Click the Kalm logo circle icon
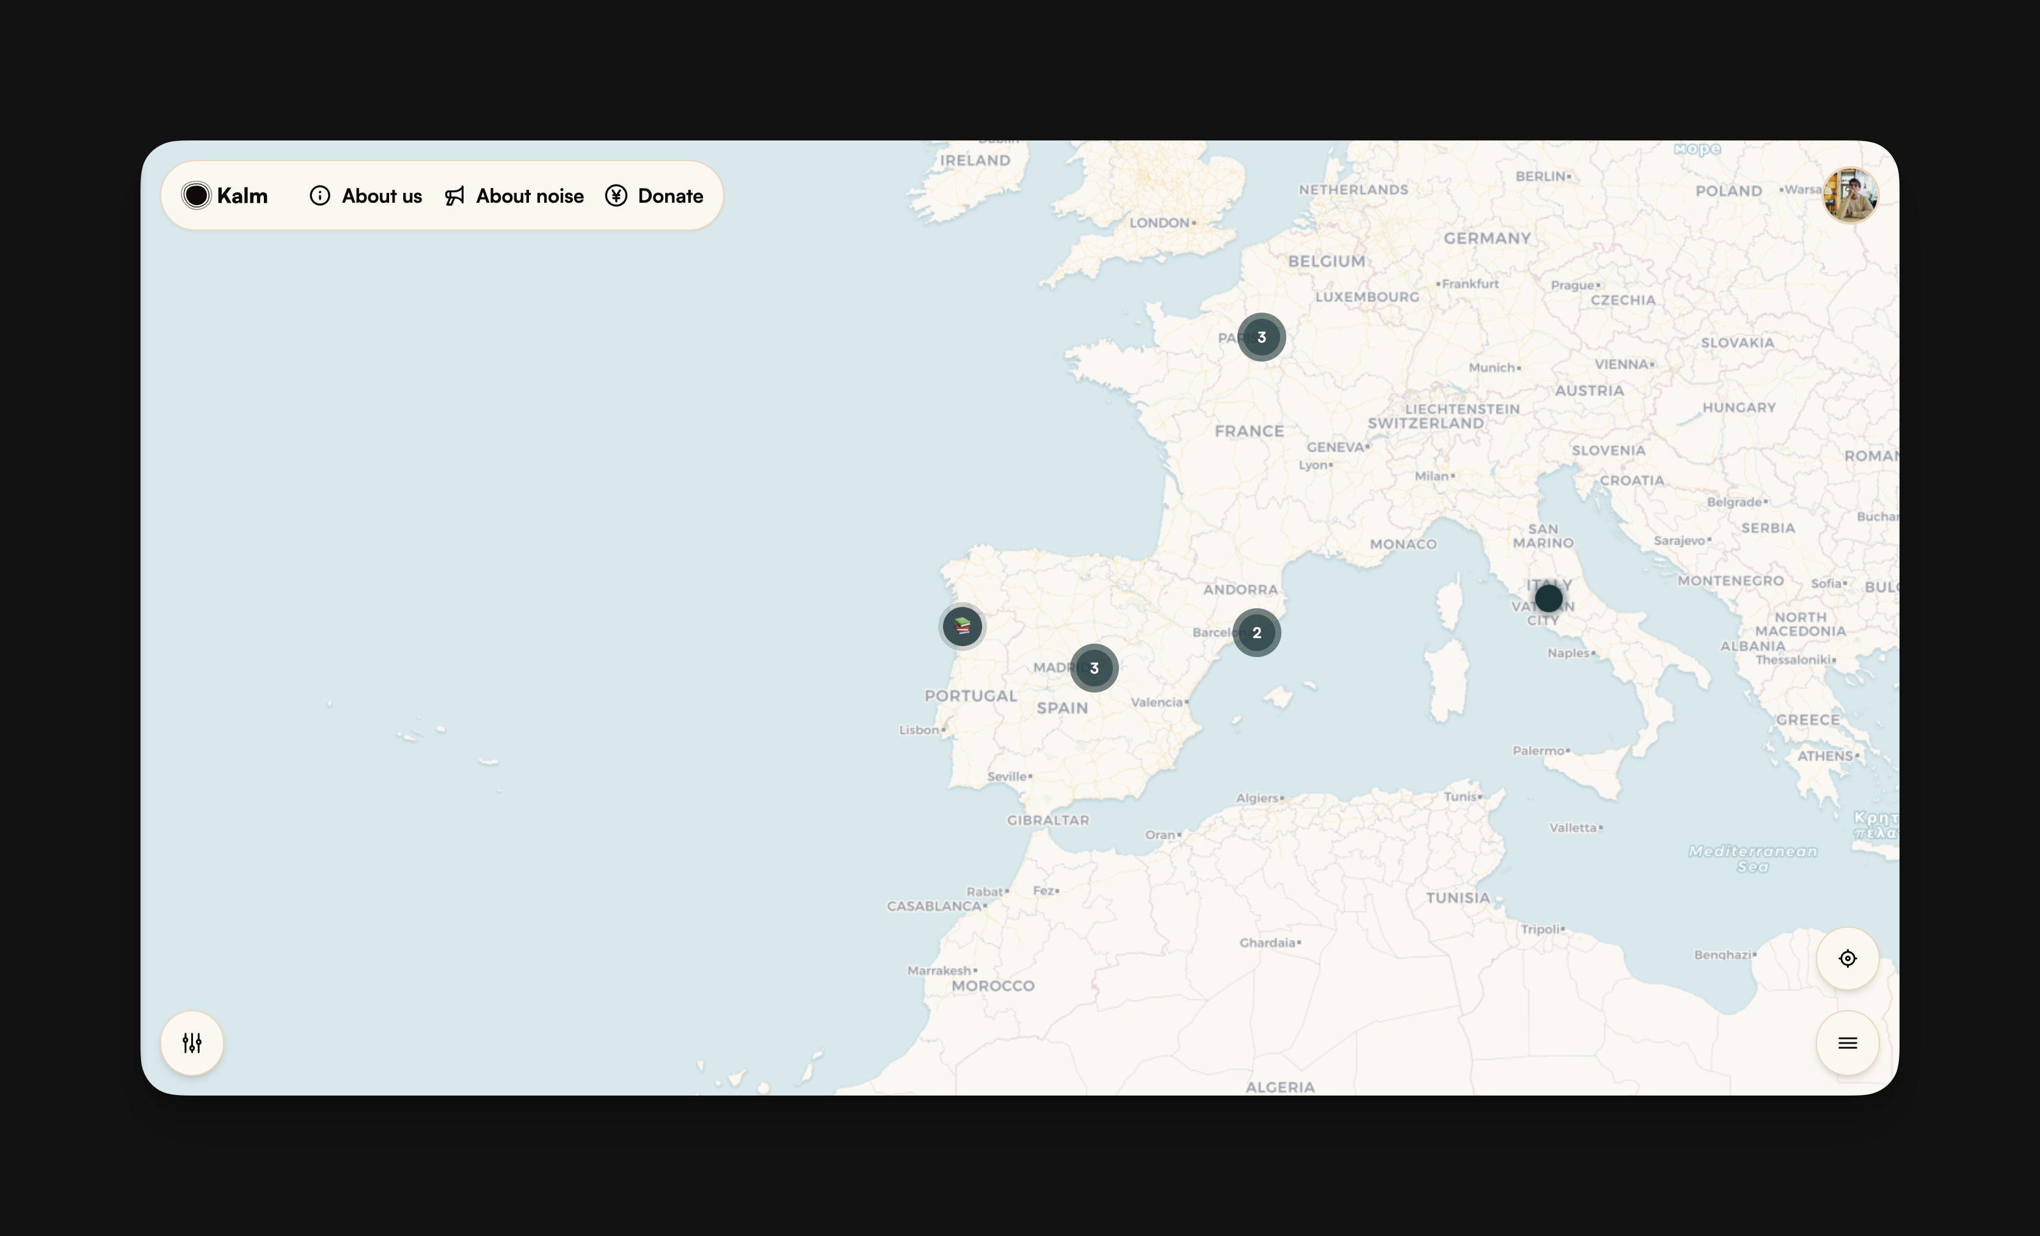Screen dimensions: 2040x1236 click(x=196, y=196)
